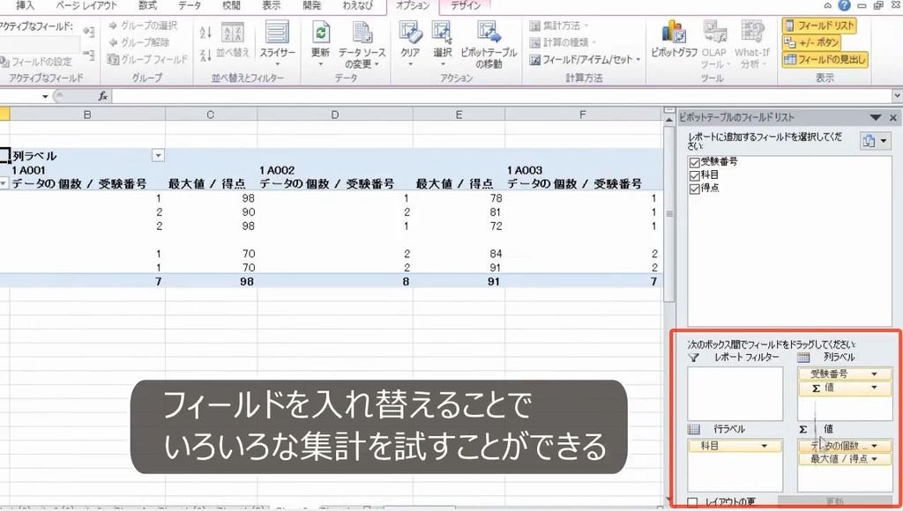Switch to the 表示 ribbon tab
The image size is (903, 511).
pyautogui.click(x=272, y=6)
